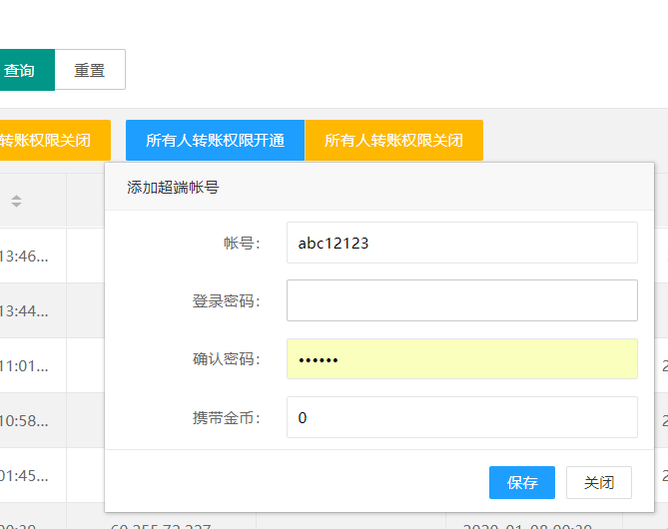Dismiss the dialog using 关闭 button

coord(598,483)
